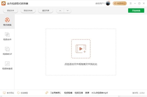This screenshot has width=147, height=97.
Task: Click the 添加文件 add file button
Action: point(11,11)
